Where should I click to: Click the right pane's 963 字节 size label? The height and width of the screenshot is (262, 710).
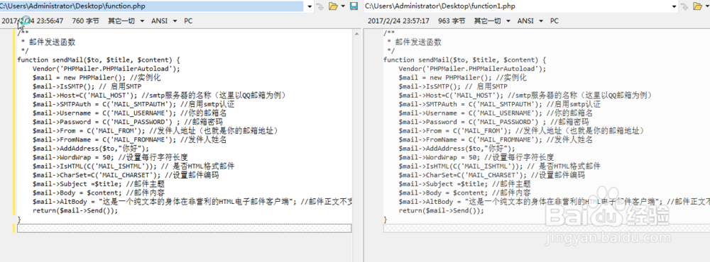pos(452,21)
